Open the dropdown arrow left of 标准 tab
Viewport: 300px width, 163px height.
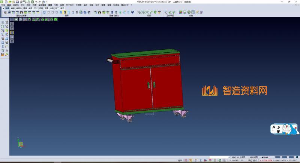pyautogui.click(x=3, y=7)
